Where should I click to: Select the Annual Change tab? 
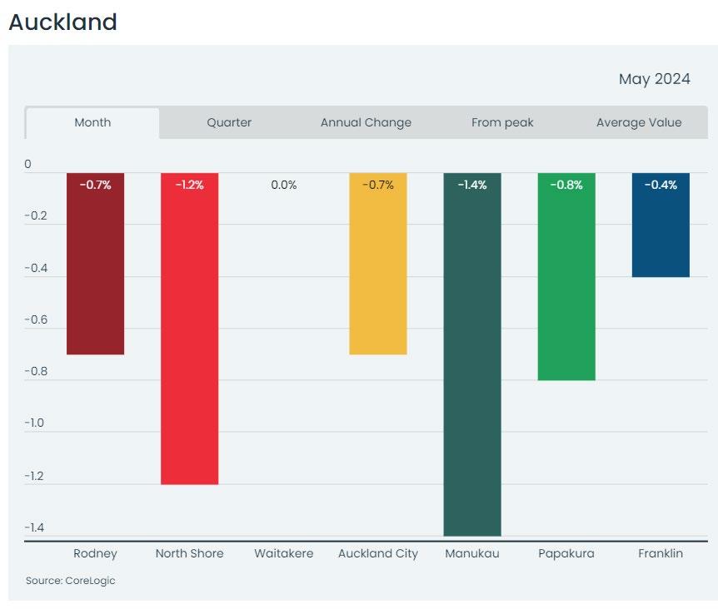[x=366, y=122]
